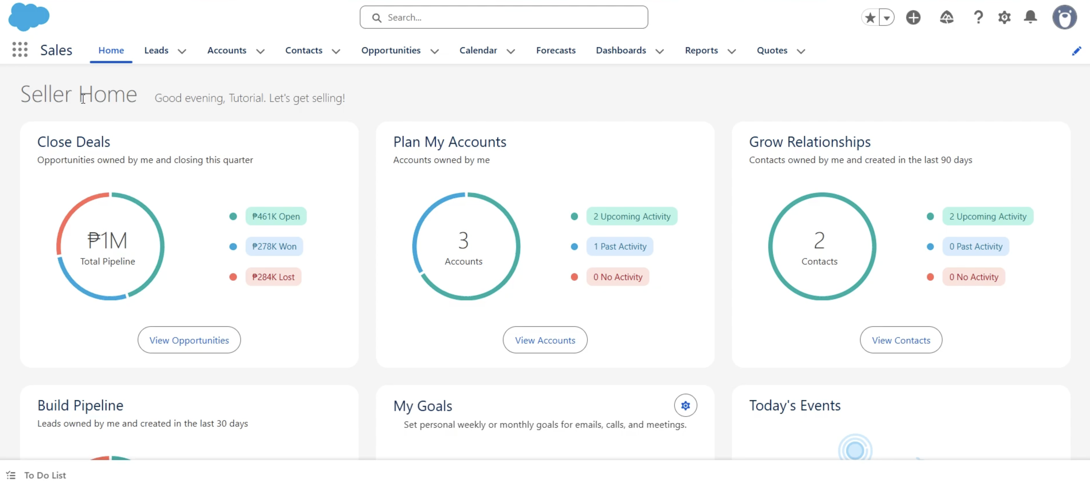
Task: Click 0 No Activity in Grow Relationships
Action: tap(973, 276)
